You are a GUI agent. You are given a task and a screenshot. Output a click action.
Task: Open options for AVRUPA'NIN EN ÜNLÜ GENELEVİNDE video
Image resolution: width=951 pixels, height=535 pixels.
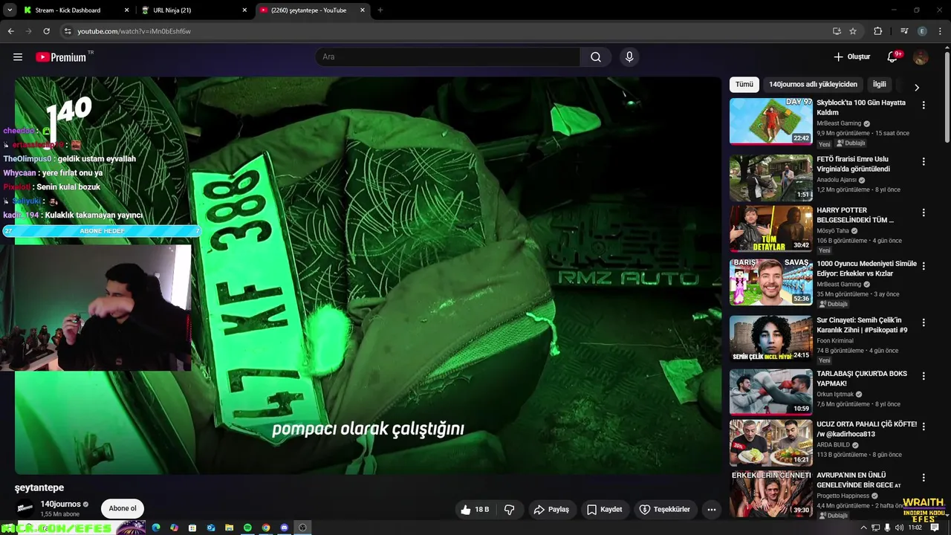pyautogui.click(x=924, y=478)
